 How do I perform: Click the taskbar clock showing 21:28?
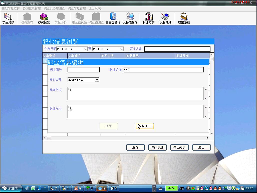250,189
